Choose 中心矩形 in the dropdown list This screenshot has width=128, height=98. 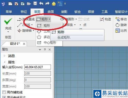click(47, 42)
